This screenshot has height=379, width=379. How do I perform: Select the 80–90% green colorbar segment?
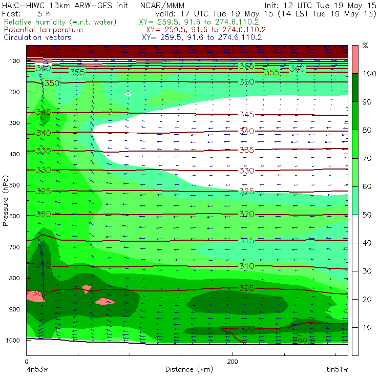(x=355, y=116)
